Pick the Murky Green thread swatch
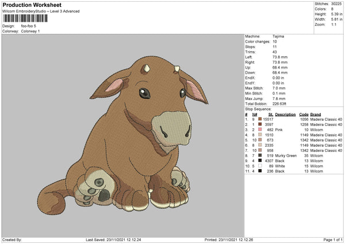The height and width of the screenshot is (244, 345). coord(260,155)
